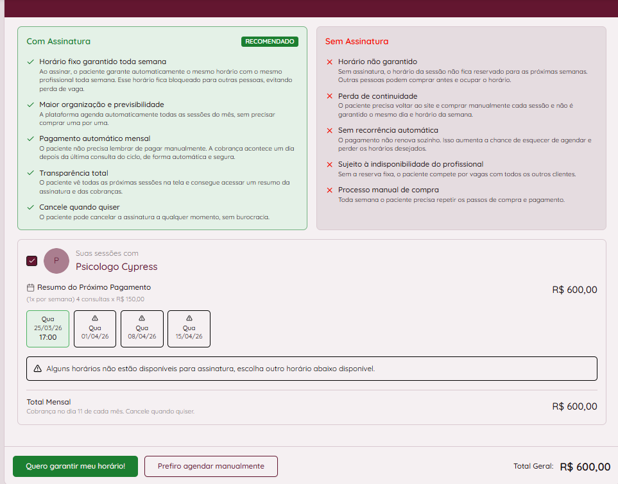618x484 pixels.
Task: Click checkmark icon next to 'Horário fixo garantido'
Action: click(30, 62)
